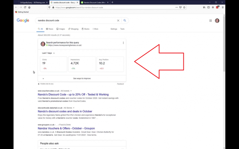
Task: Click the About 369,000 results text
Action: (54, 35)
